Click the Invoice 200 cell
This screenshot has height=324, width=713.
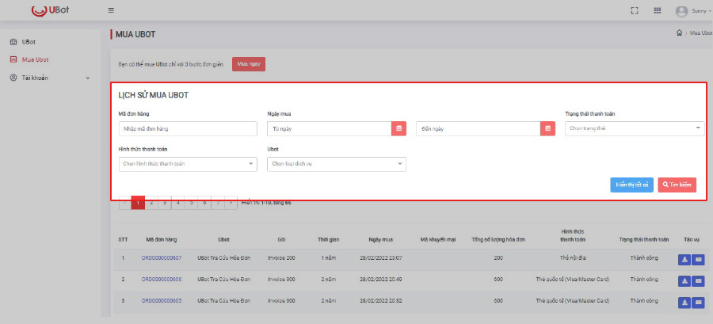click(x=281, y=258)
